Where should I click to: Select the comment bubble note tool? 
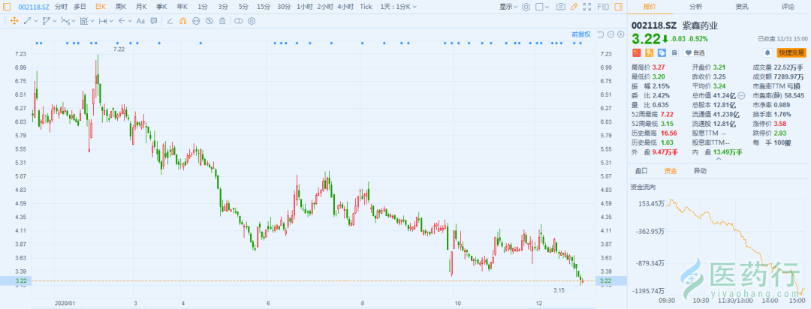click(154, 21)
